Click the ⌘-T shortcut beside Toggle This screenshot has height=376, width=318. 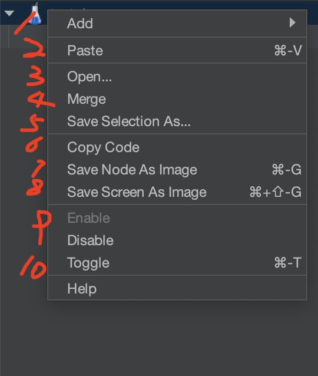[288, 263]
